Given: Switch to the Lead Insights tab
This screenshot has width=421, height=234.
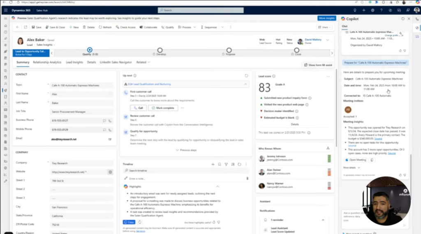Looking at the screenshot, I should [x=74, y=62].
